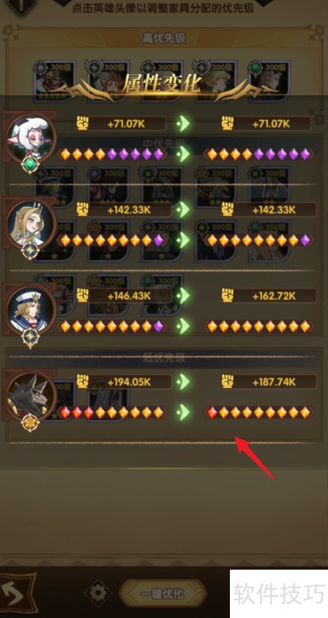328x618 pixels.
Task: Click the green arrow beside +194.05K
Action: [x=183, y=381]
